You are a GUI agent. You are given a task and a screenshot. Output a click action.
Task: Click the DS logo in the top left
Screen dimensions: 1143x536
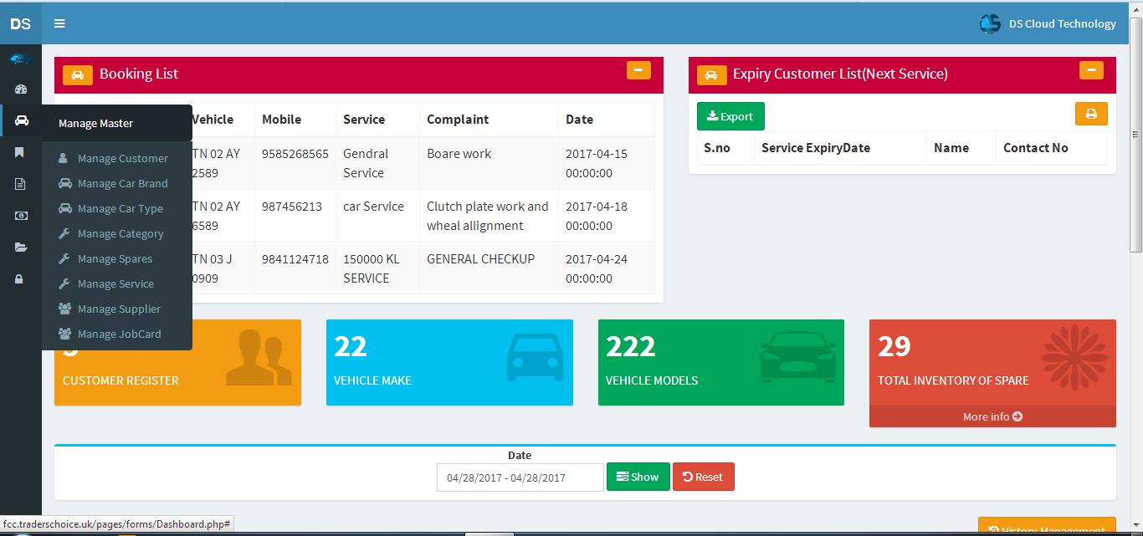[20, 23]
